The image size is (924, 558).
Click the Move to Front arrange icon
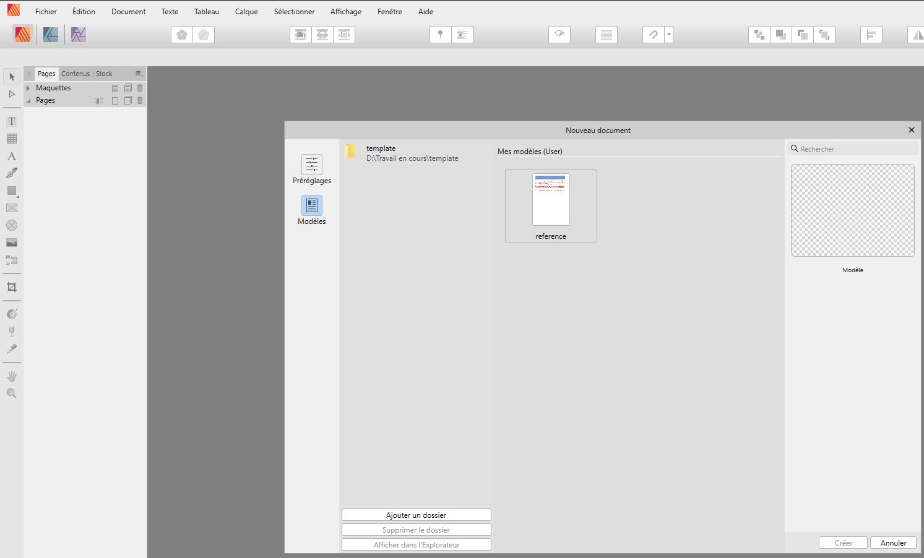824,35
